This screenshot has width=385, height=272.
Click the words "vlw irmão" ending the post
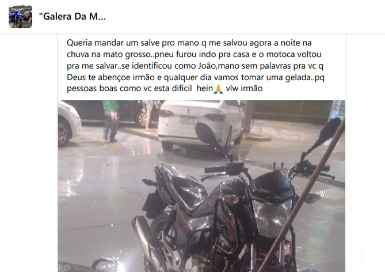pos(244,88)
